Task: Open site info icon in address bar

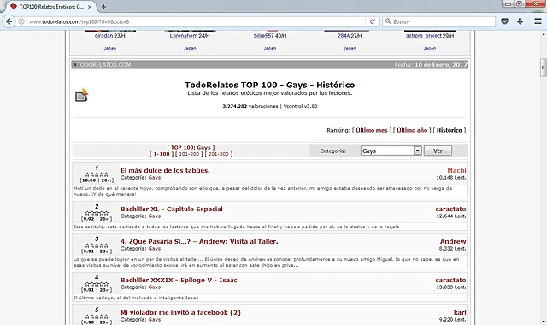Action: (x=21, y=21)
